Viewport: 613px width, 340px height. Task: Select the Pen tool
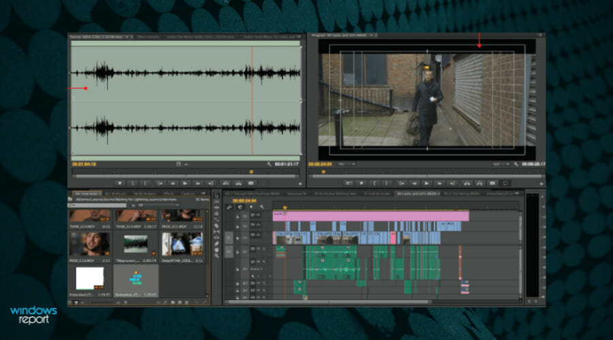tap(216, 243)
